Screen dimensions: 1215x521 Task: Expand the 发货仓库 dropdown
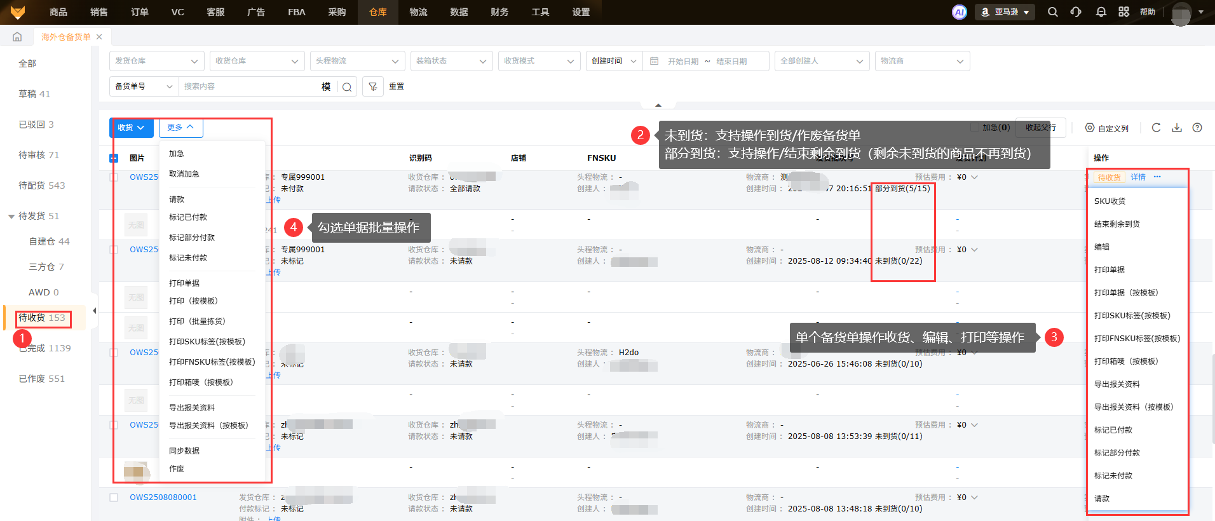tap(156, 61)
